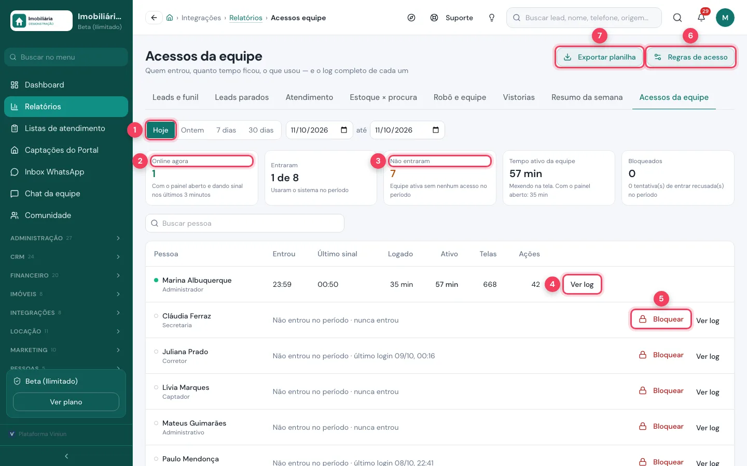Go to Captações do Portal
747x466 pixels.
coord(66,150)
